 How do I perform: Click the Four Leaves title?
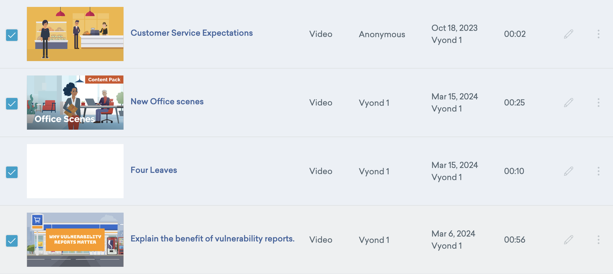[154, 170]
